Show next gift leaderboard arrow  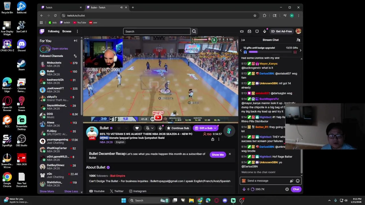(x=300, y=50)
